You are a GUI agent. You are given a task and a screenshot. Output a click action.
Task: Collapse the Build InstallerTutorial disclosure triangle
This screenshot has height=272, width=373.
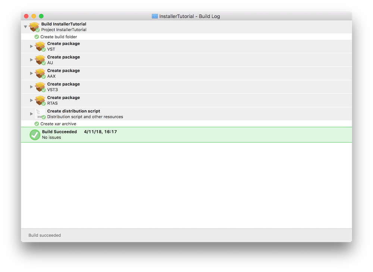pyautogui.click(x=25, y=27)
